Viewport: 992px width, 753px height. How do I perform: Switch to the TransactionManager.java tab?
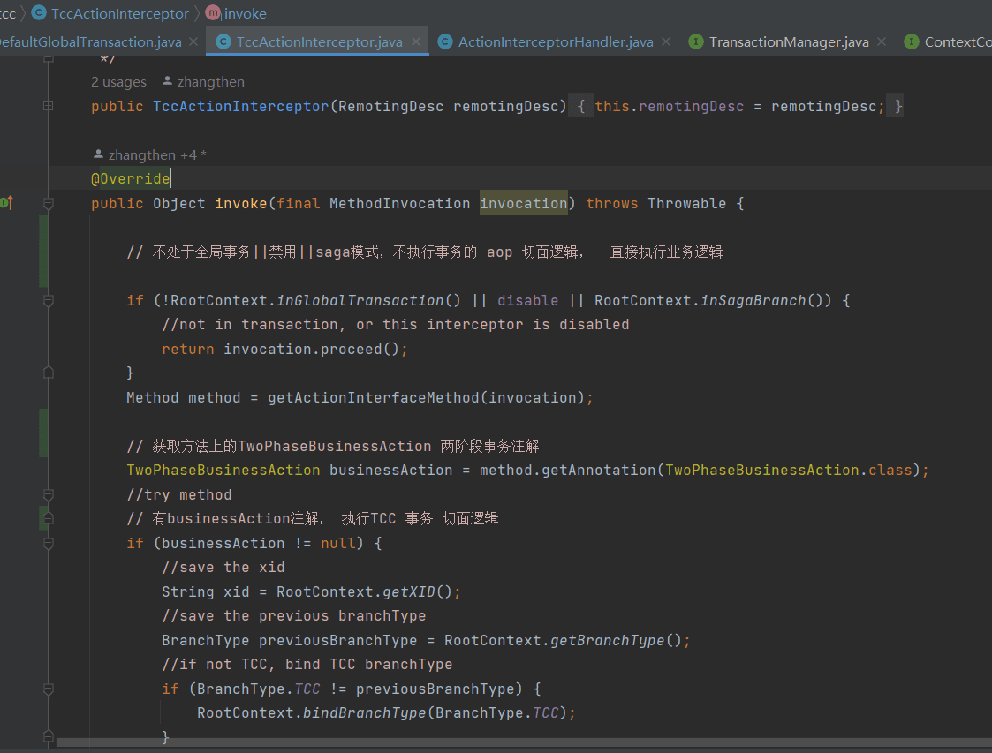point(788,41)
